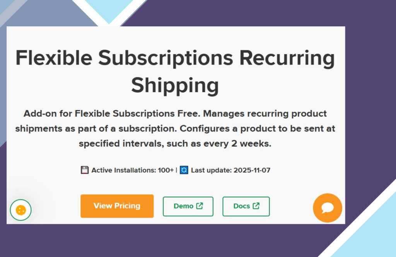Click the Flexible Subscriptions Free text in description
Viewport: 396px width, 257px height.
(x=137, y=114)
